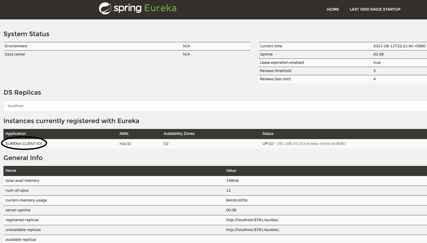Select the Data center row label

[15, 54]
